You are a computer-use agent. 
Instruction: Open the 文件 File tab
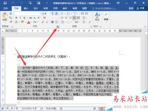[5, 9]
